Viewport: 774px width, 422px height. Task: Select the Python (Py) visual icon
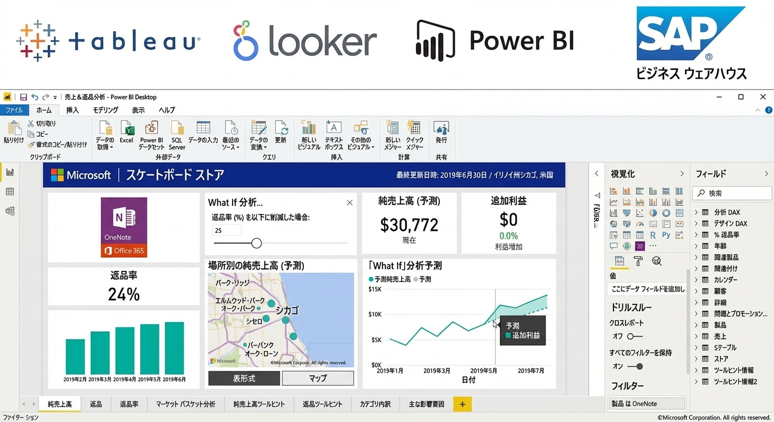(x=666, y=235)
